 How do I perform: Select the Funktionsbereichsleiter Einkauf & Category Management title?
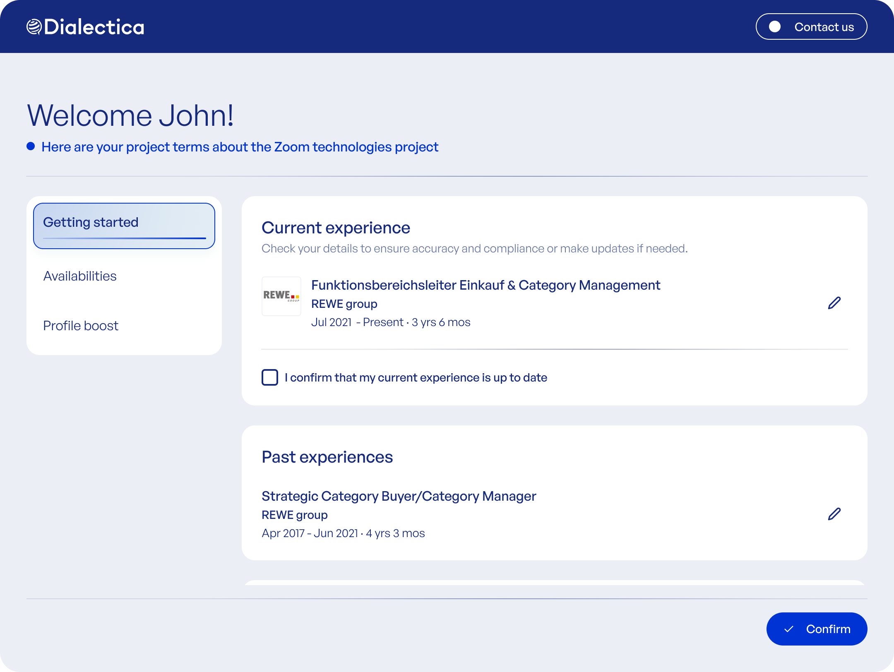coord(485,285)
